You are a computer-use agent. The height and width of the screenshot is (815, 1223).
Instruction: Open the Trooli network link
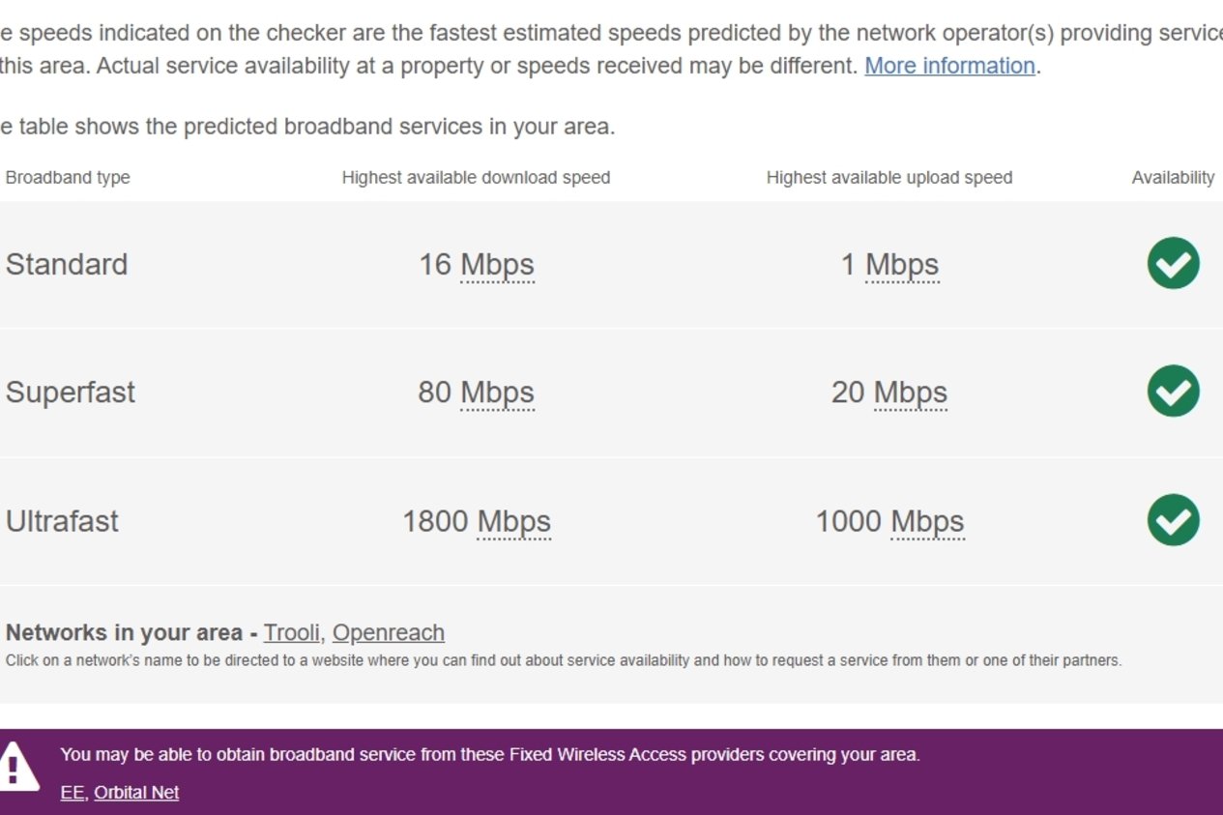coord(293,632)
